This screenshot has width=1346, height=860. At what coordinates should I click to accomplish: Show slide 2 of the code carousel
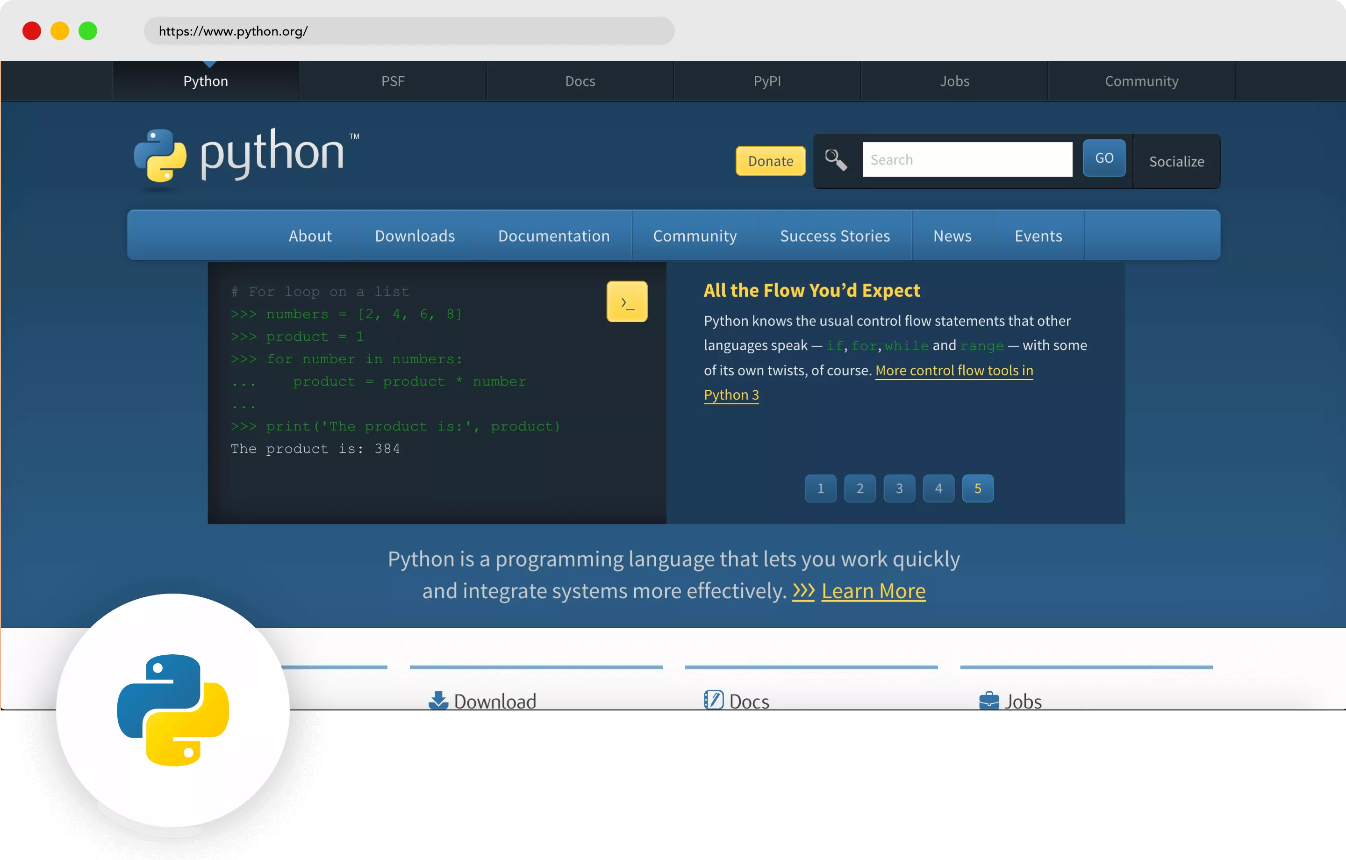point(859,488)
